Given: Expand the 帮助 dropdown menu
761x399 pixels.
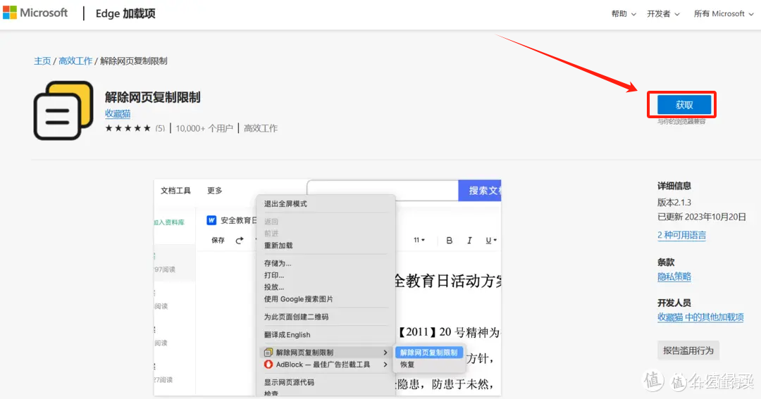Looking at the screenshot, I should (x=624, y=14).
